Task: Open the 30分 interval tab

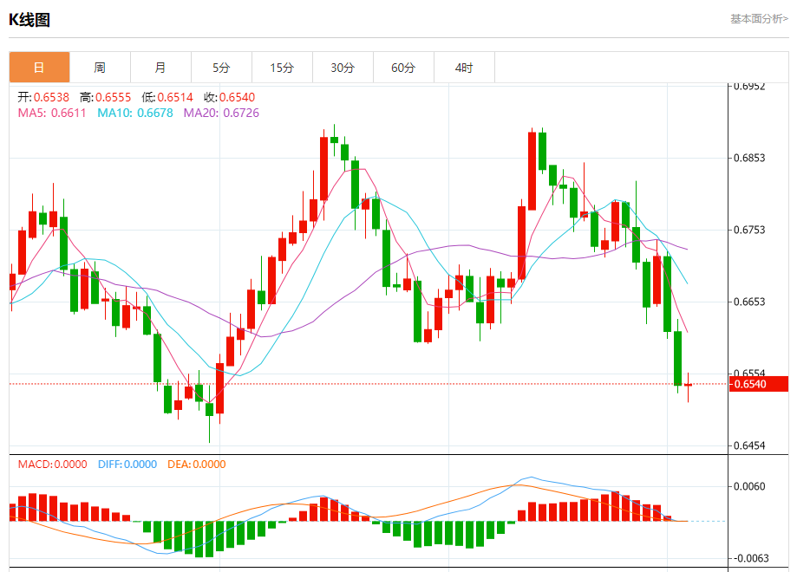Action: pos(343,67)
